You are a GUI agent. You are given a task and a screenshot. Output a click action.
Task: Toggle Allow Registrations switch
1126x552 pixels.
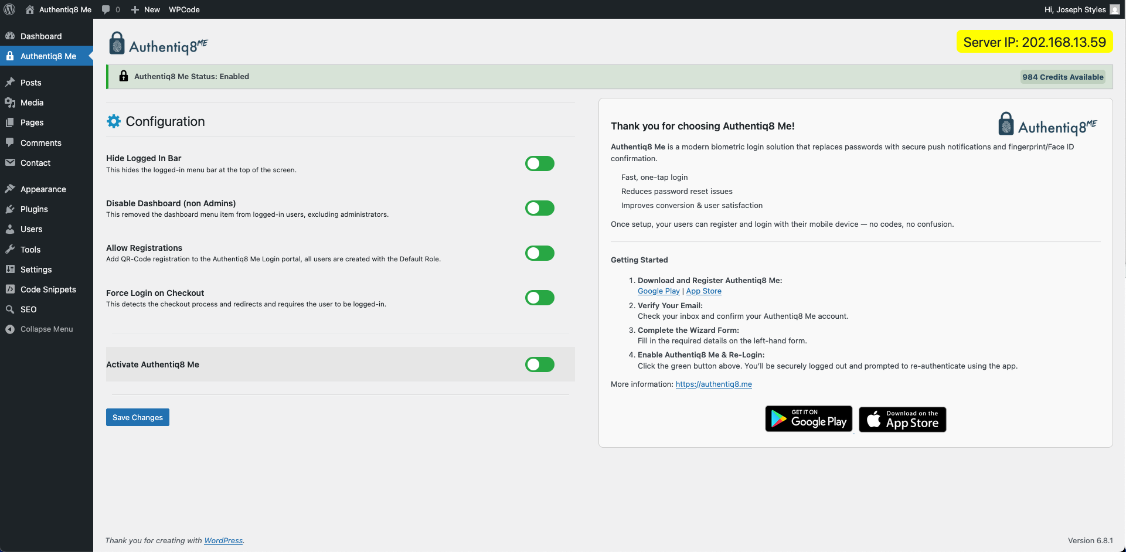(540, 253)
